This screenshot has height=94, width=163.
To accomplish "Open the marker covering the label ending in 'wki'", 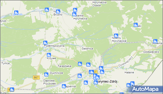I will click(x=136, y=25).
